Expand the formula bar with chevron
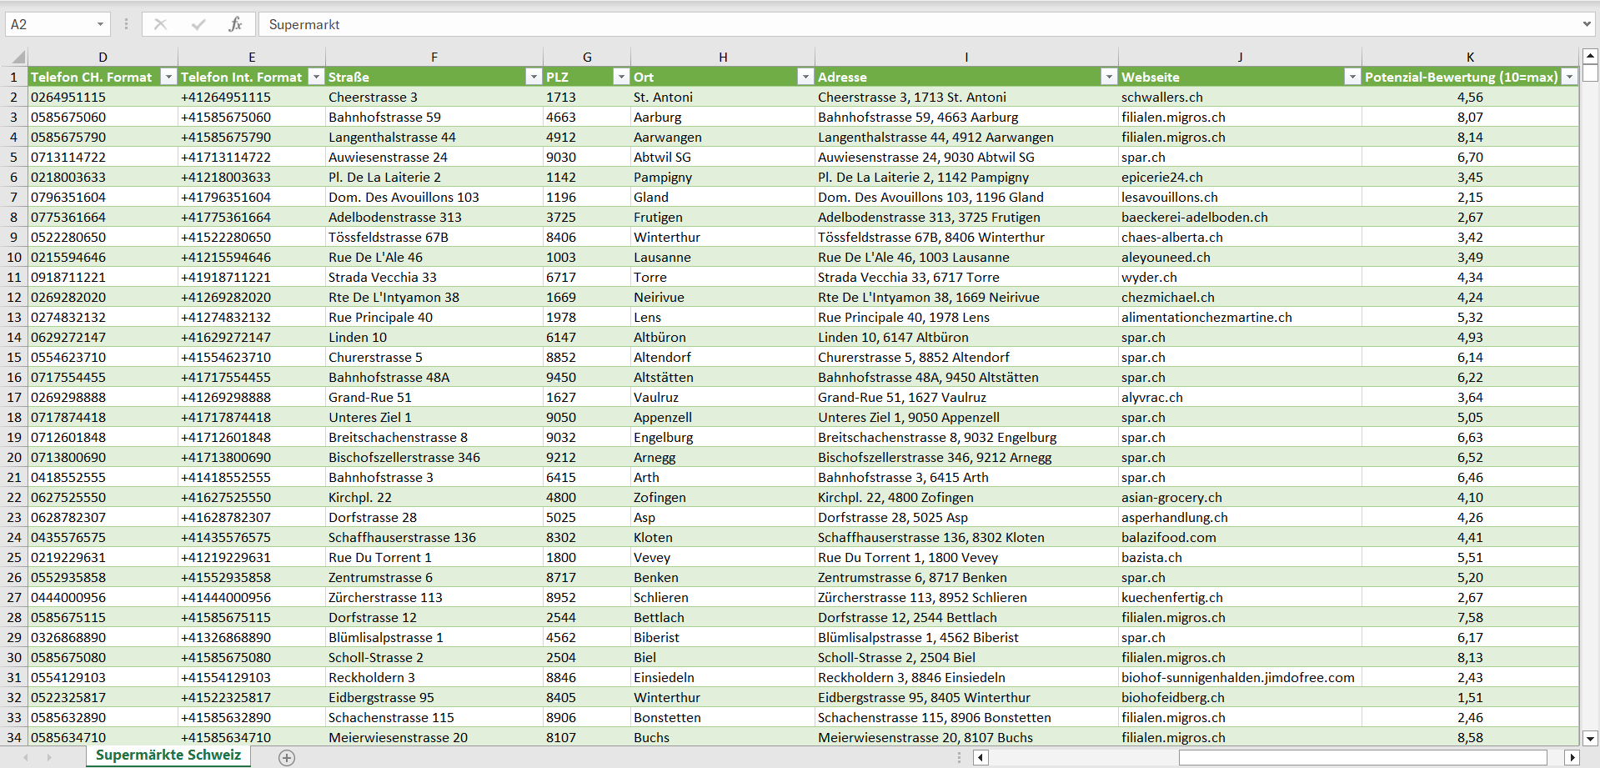 (x=1587, y=24)
